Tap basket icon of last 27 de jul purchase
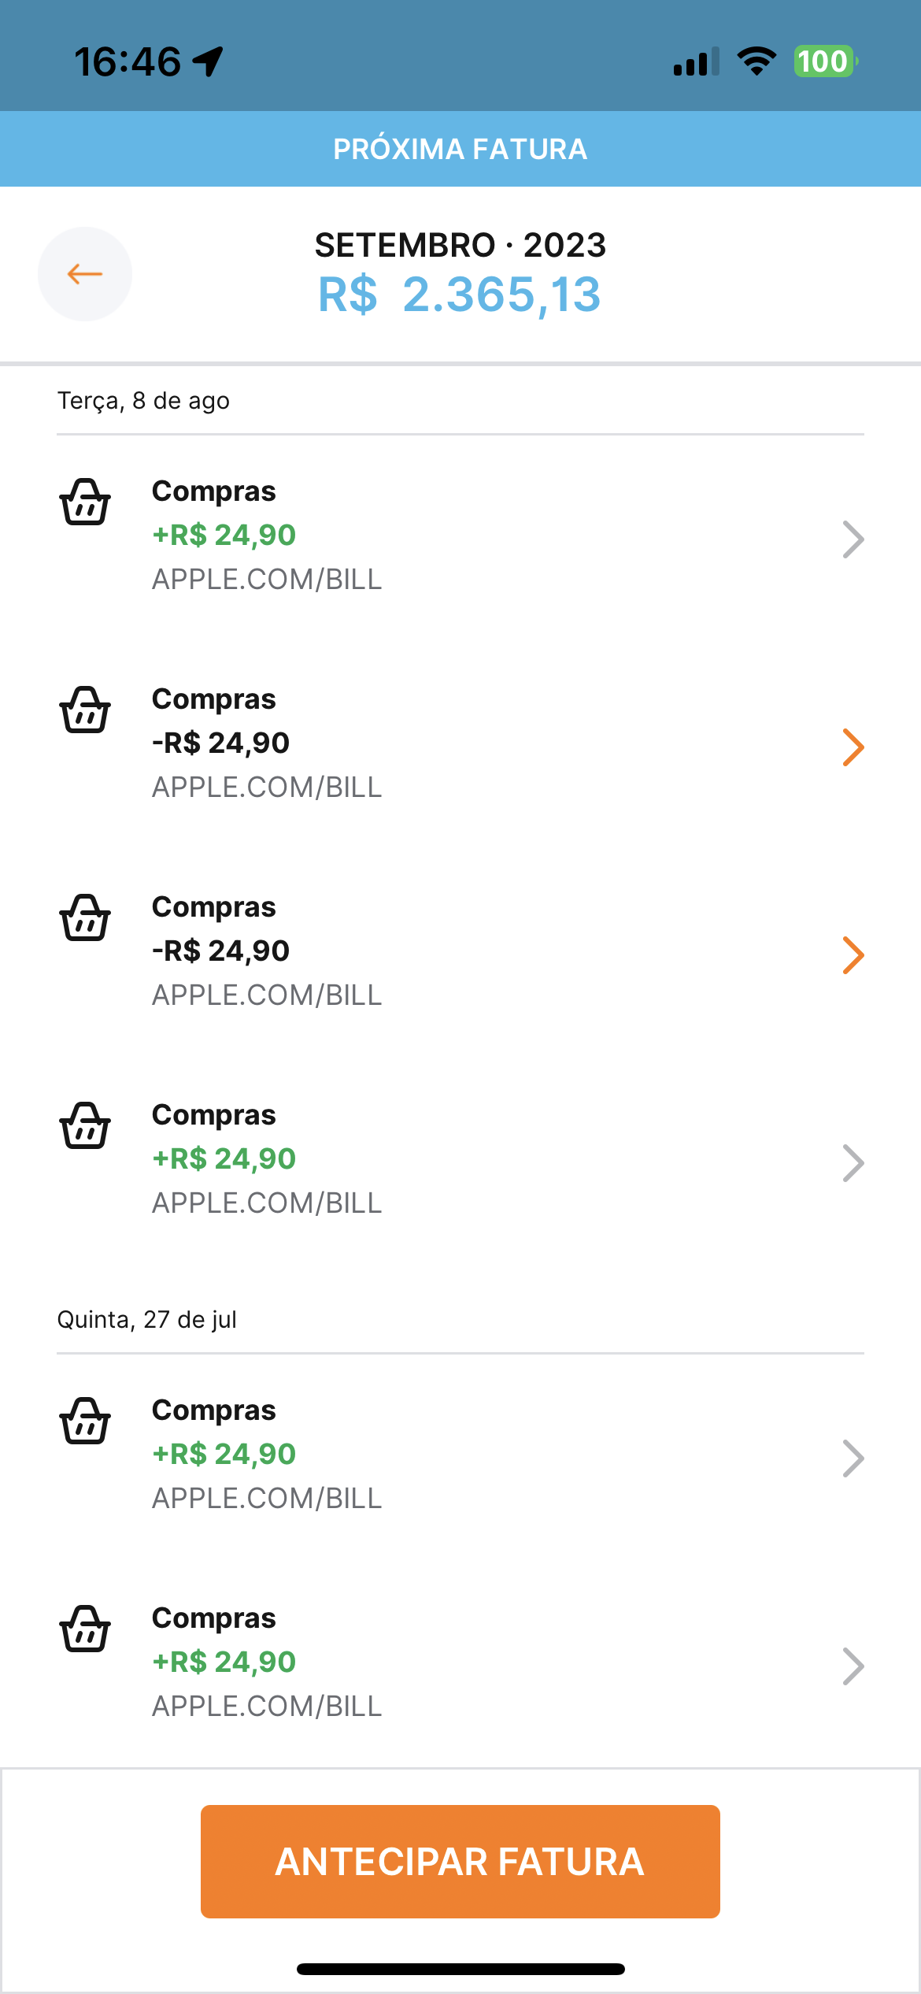921x1994 pixels. coord(85,1629)
